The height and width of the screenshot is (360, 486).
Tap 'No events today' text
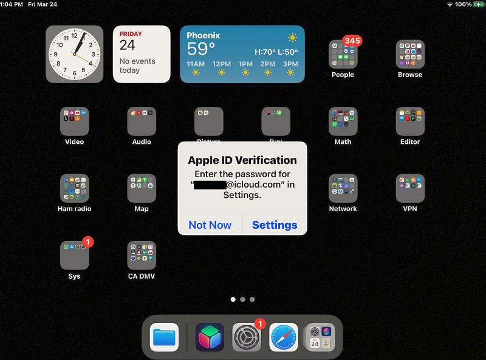point(137,66)
